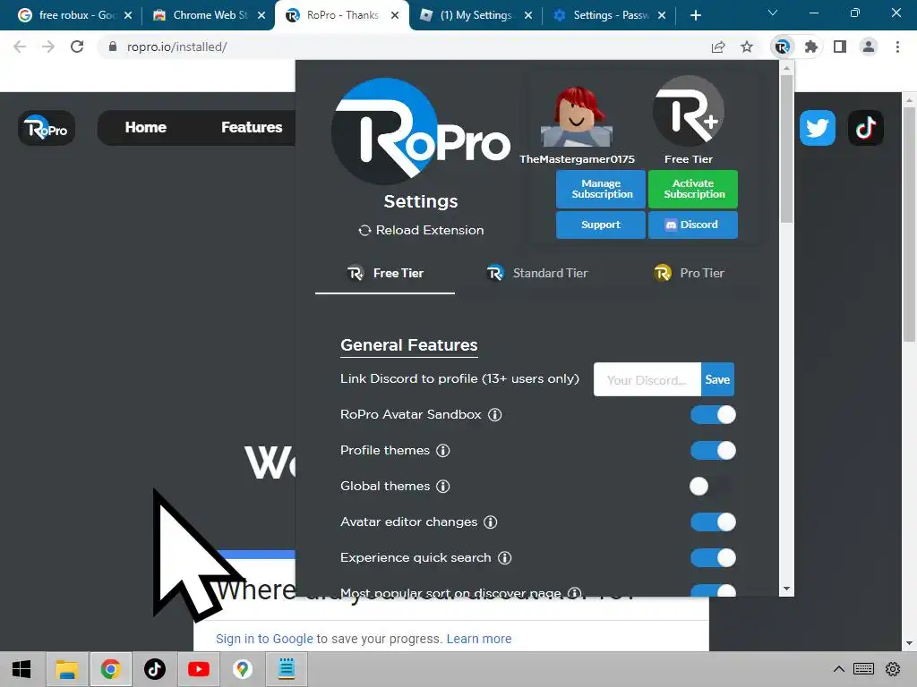
Task: Focus the Your Discord input field
Action: (x=647, y=379)
